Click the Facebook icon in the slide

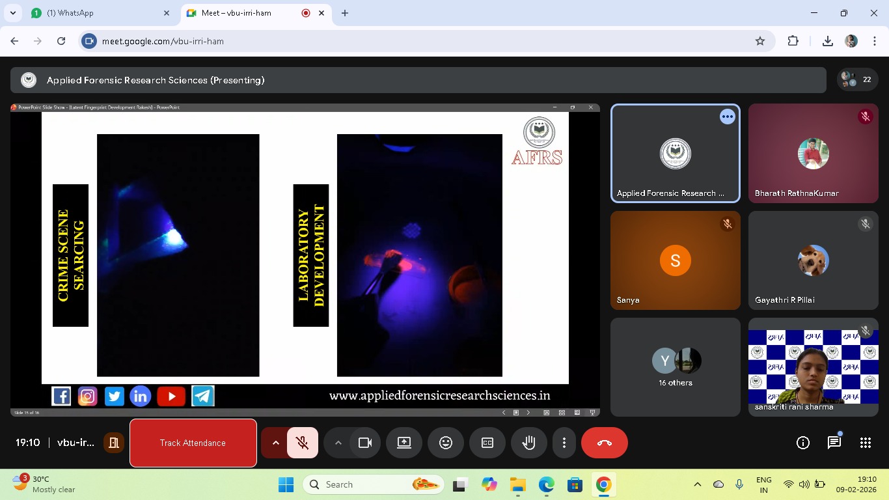(61, 396)
